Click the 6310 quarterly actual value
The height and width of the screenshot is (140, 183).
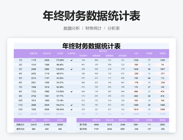click(109, 125)
